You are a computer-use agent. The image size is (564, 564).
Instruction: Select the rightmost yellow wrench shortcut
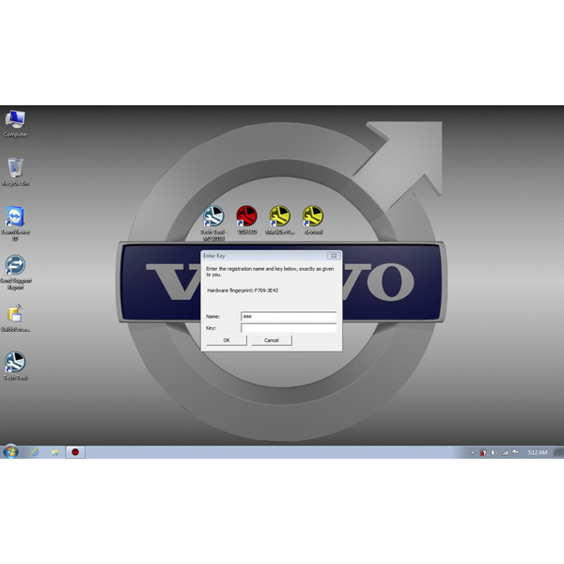313,216
